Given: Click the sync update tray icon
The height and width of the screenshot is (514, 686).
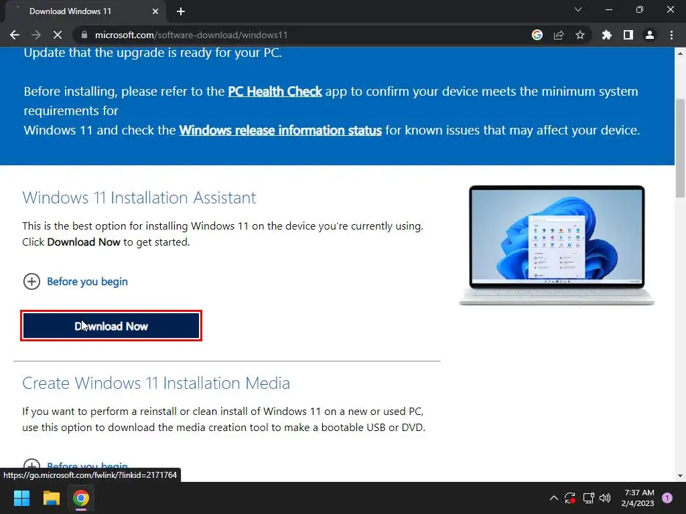Looking at the screenshot, I should pyautogui.click(x=570, y=498).
